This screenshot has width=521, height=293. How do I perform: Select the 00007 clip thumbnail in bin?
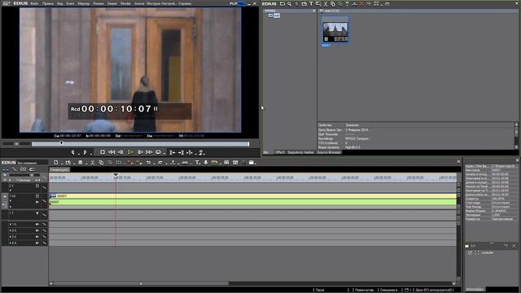tap(335, 33)
